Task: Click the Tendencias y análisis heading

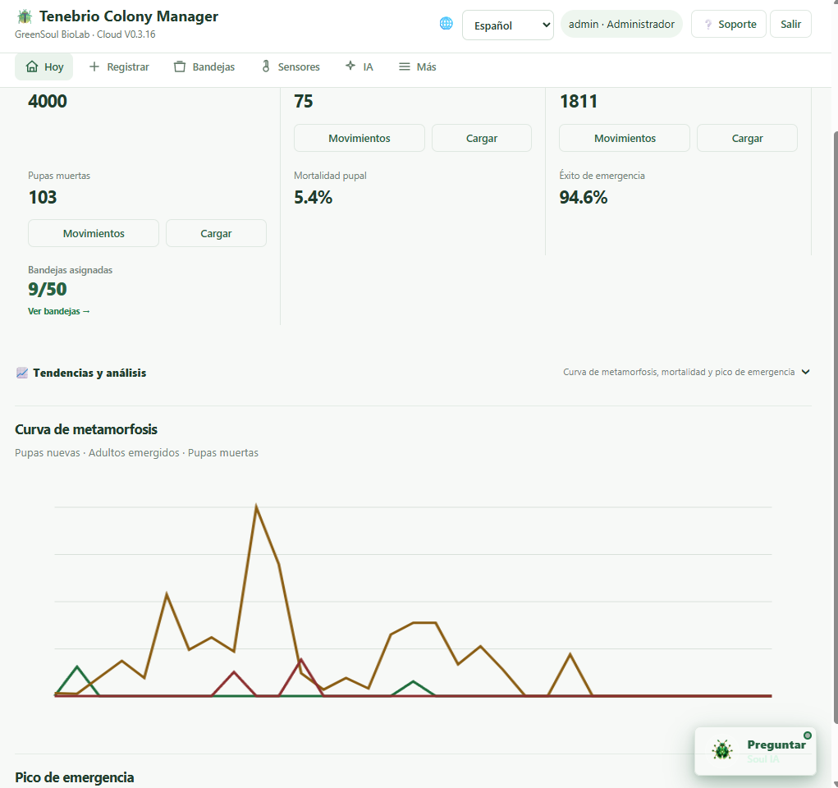Action: click(x=89, y=373)
